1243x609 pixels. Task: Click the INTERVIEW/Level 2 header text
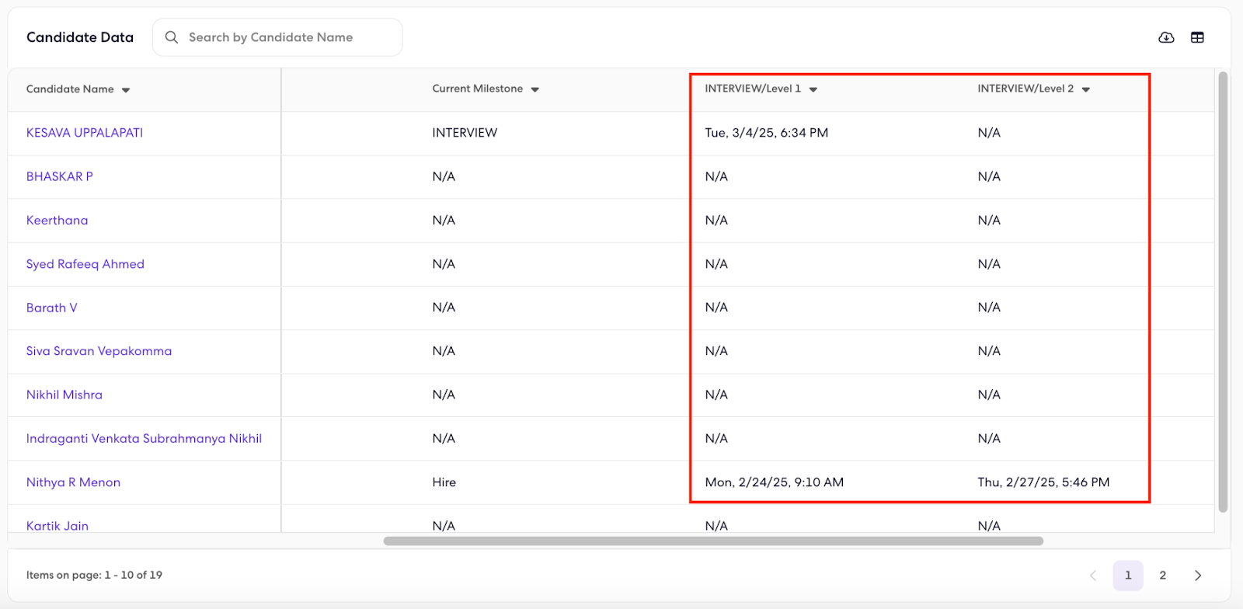pos(1025,89)
